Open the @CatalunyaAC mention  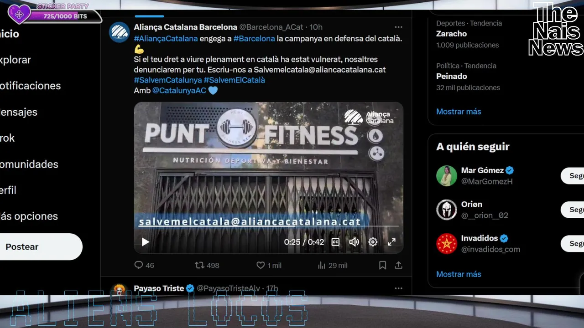tap(179, 90)
